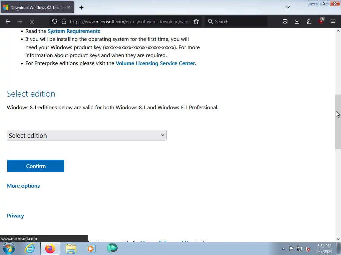
Task: Click the uBlock extension icon
Action: pos(321,21)
